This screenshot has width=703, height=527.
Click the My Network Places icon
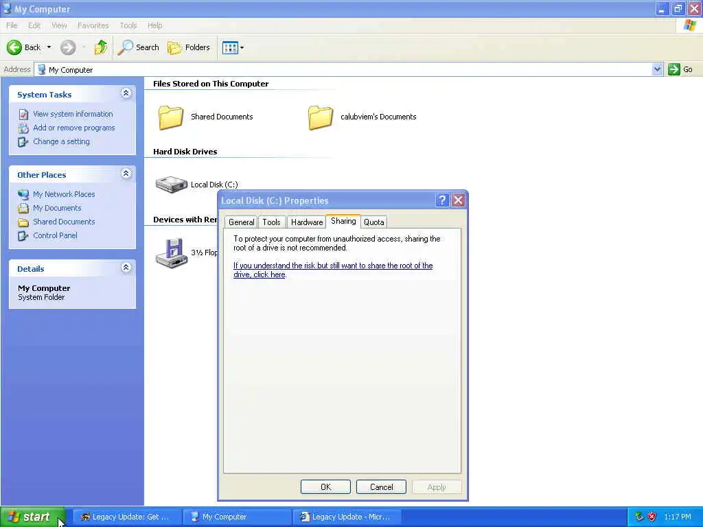[23, 194]
